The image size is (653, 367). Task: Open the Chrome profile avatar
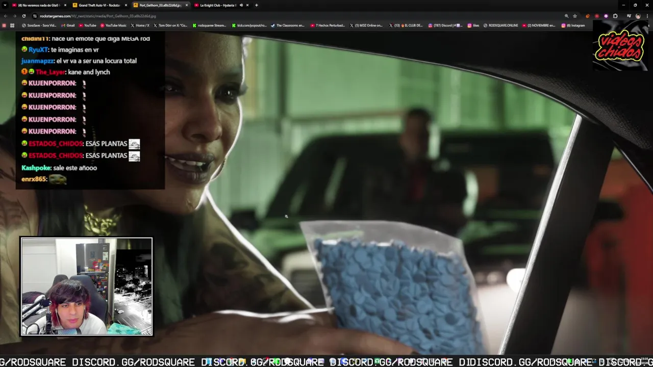pyautogui.click(x=638, y=16)
